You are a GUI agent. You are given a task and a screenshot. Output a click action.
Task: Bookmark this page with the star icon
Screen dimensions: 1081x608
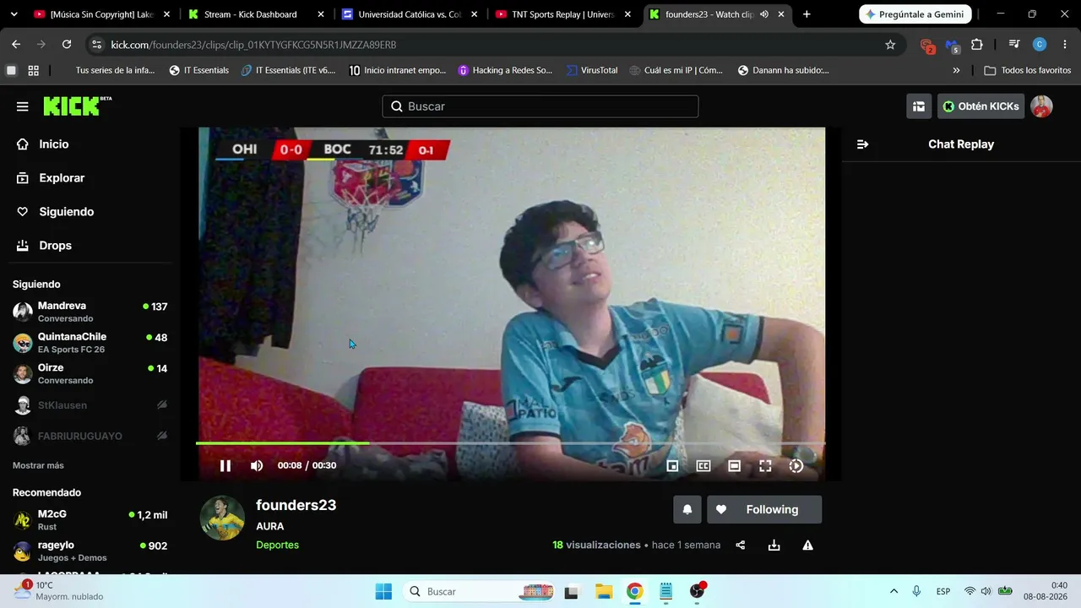[x=890, y=45]
